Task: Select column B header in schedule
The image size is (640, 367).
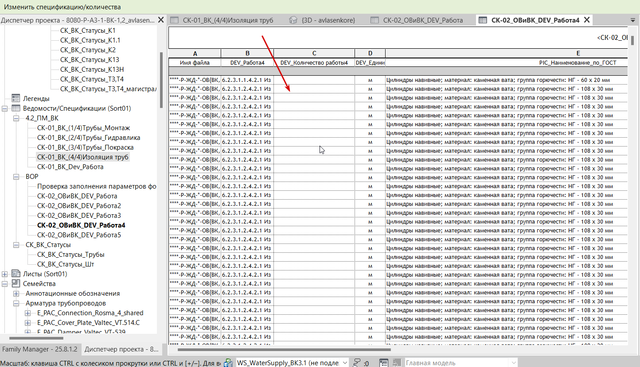Action: tap(247, 54)
